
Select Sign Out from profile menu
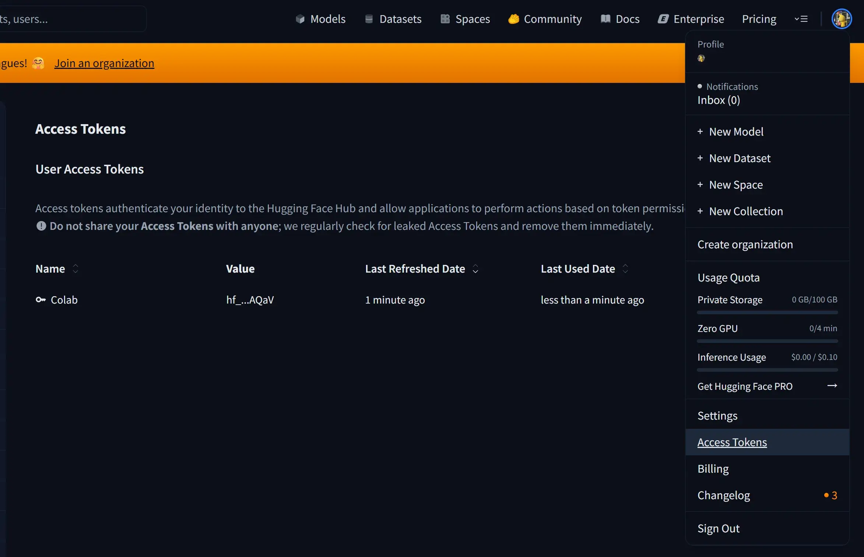click(x=718, y=528)
